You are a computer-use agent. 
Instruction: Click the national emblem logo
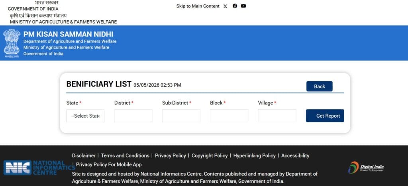(x=12, y=43)
